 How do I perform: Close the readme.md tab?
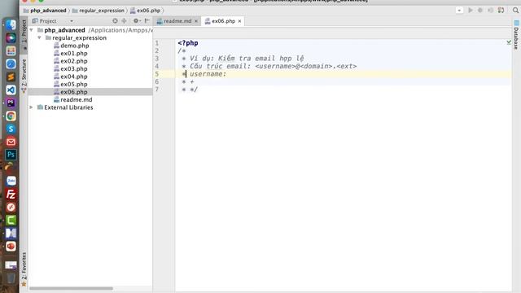(196, 21)
